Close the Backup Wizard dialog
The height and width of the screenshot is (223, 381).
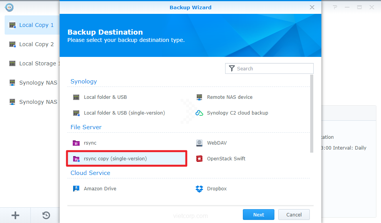coord(312,7)
